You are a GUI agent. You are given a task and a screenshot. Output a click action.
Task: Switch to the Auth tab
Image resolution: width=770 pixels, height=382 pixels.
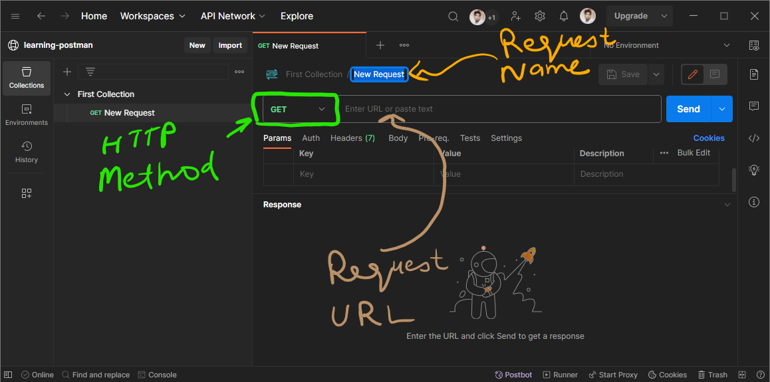click(x=311, y=138)
